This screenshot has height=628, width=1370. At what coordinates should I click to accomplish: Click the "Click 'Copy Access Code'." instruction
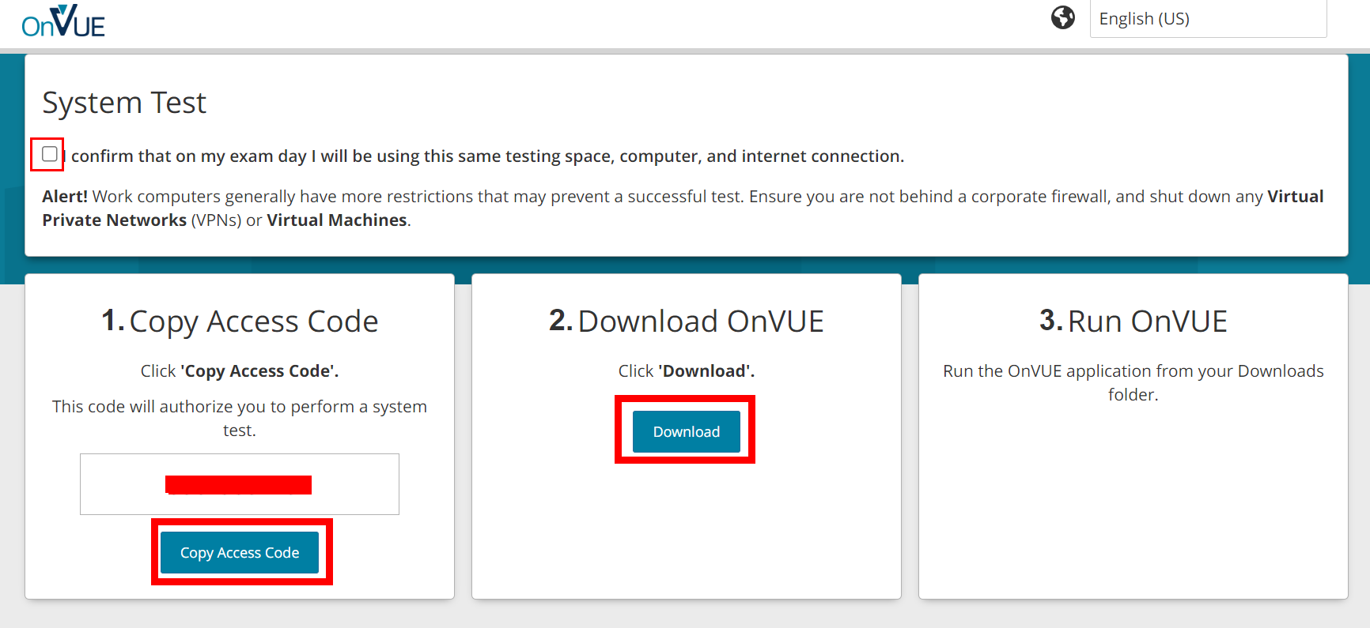coord(240,370)
